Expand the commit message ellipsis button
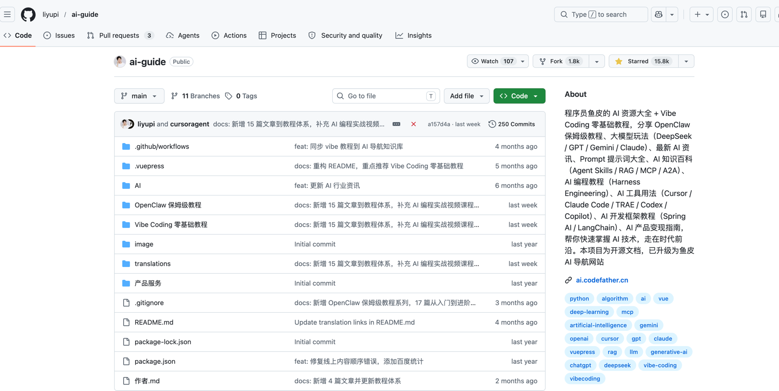The image size is (779, 391). click(396, 124)
